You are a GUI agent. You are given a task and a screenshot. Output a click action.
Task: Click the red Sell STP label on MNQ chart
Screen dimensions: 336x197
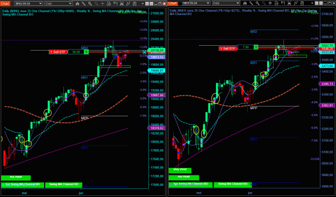click(x=58, y=52)
